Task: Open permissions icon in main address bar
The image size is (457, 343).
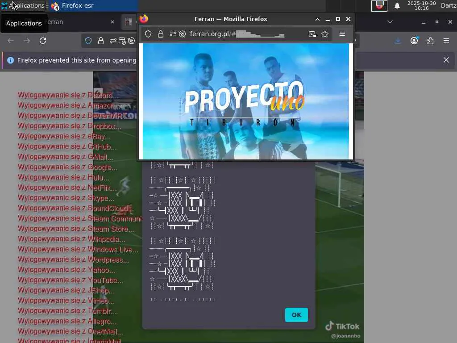Action: tap(113, 41)
